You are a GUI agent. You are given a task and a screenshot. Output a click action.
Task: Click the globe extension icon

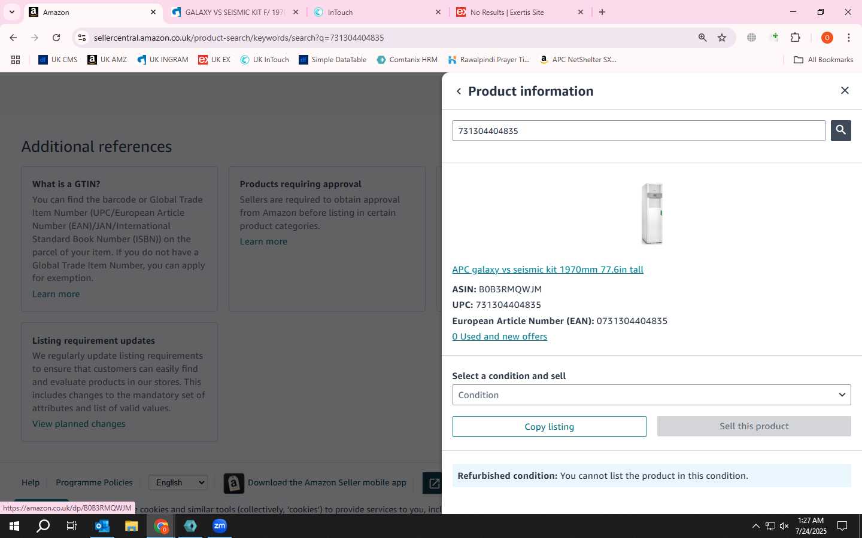[x=752, y=38]
